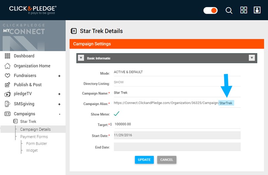The height and width of the screenshot is (175, 268).
Task: Open the pledgeTV menu item
Action: (x=23, y=94)
